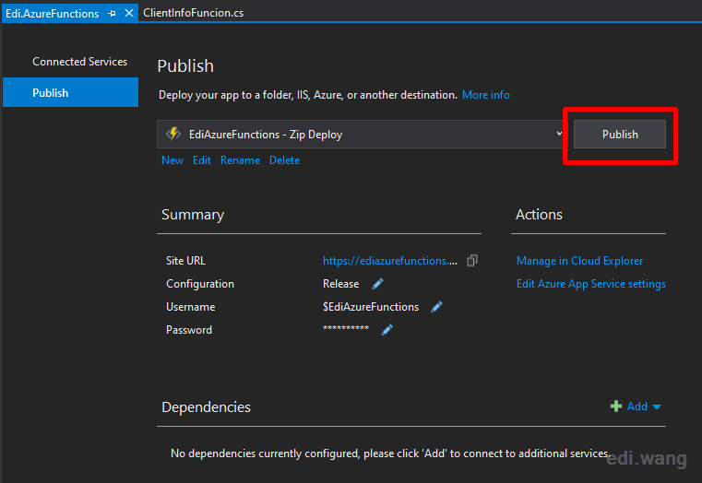The width and height of the screenshot is (702, 483).
Task: Click the Azure Functions lightning icon
Action: (173, 134)
